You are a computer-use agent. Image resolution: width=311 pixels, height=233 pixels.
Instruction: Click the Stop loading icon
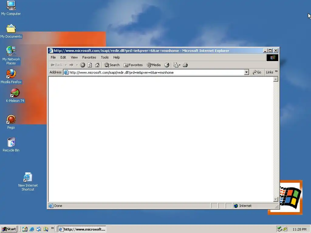pos(83,65)
